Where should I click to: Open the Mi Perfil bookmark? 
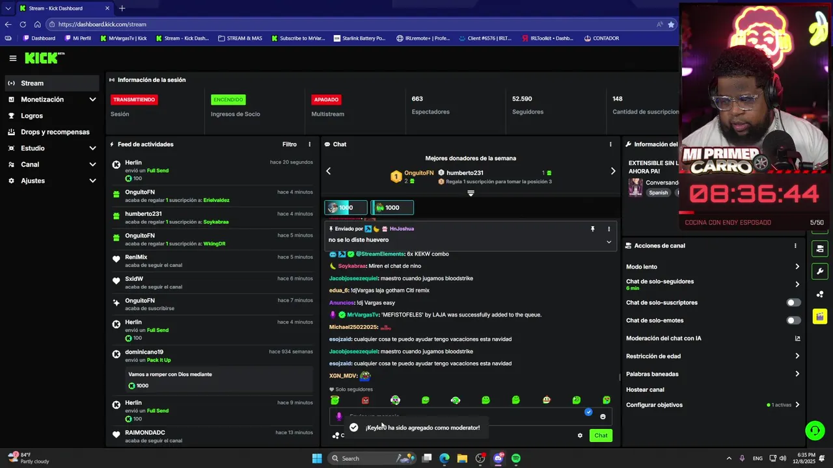click(78, 38)
